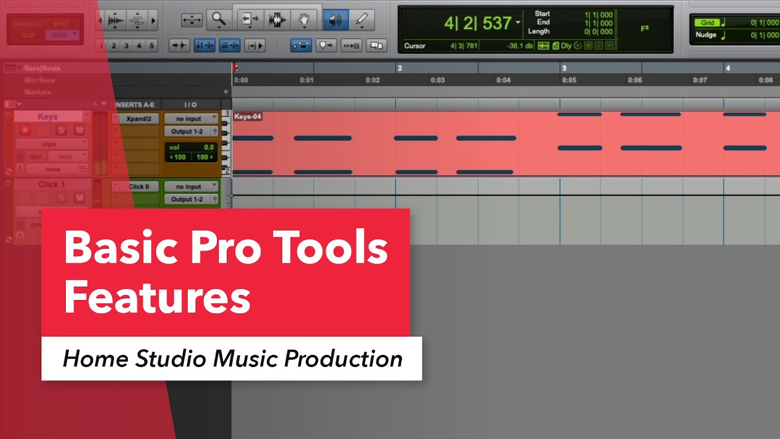Click the Keys track vol 0.0 field
Image resolution: width=780 pixels, height=439 pixels.
191,148
